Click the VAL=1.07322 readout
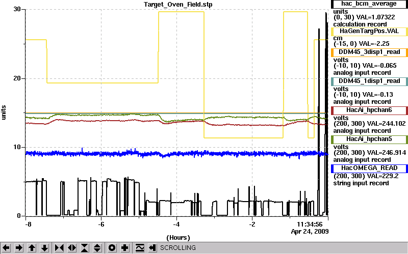The width and height of the screenshot is (408, 254). point(375,17)
